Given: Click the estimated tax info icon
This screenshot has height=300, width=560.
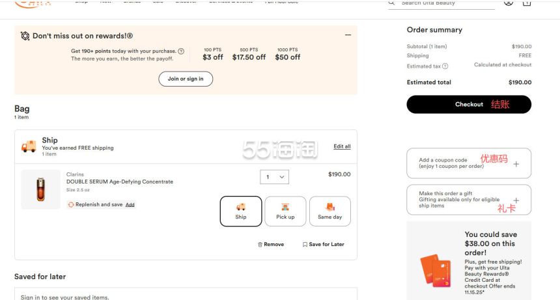Looking at the screenshot, I should pos(445,66).
